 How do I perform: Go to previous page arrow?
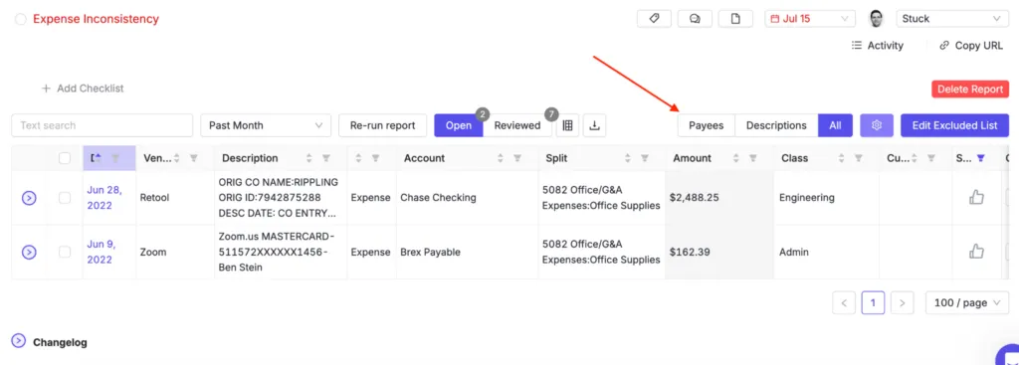844,302
